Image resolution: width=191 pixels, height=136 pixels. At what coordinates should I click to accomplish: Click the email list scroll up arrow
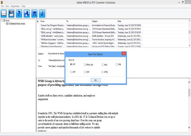(x=189, y=21)
